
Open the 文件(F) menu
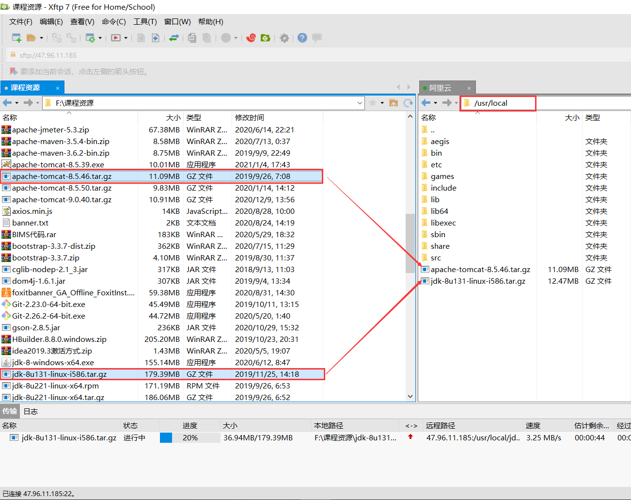[20, 22]
